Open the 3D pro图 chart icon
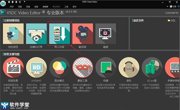The height and width of the screenshot is (110, 180). click(152, 67)
